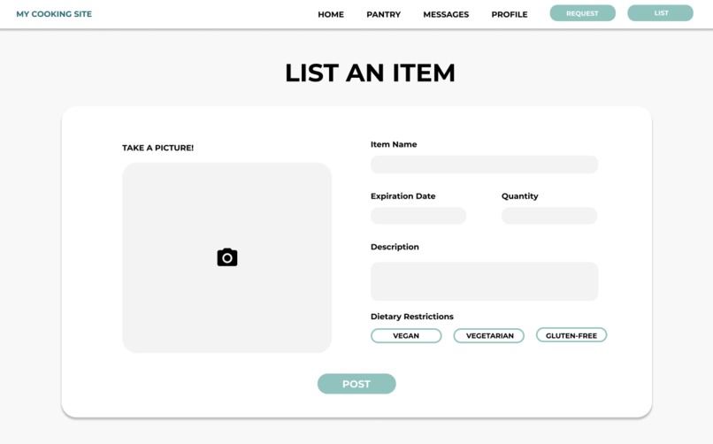Screen dimensions: 713x444
Task: Click the MY COOKING SITE logo link
Action: pyautogui.click(x=54, y=14)
